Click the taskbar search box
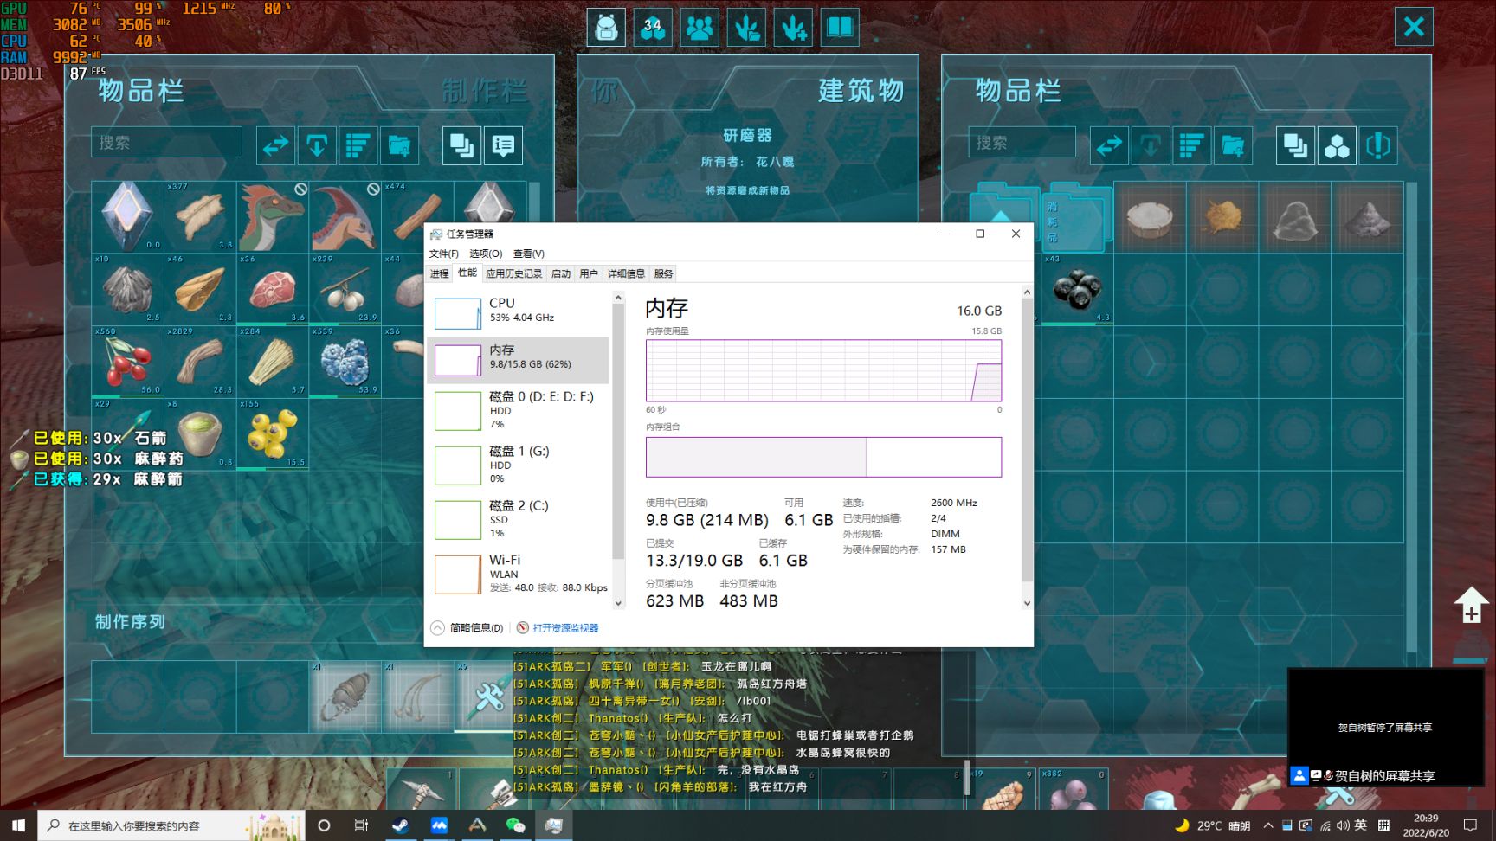 (171, 825)
